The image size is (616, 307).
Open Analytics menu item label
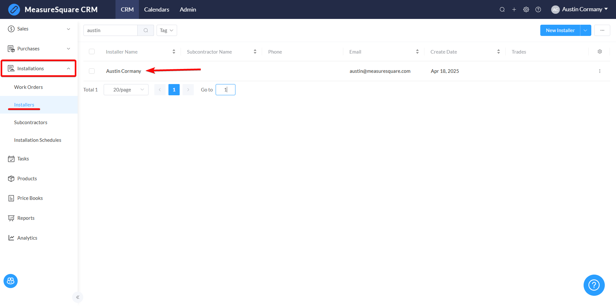coord(27,238)
